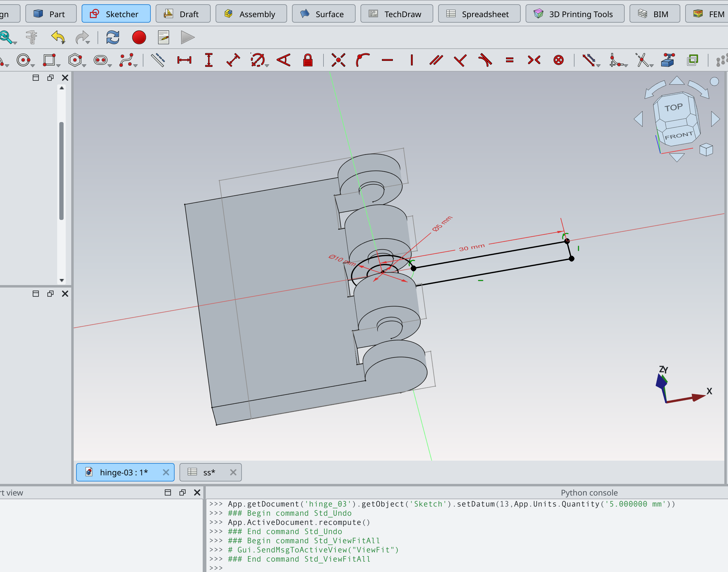Expand the fillet tool dropdown arrow
This screenshot has height=572, width=728.
(626, 65)
